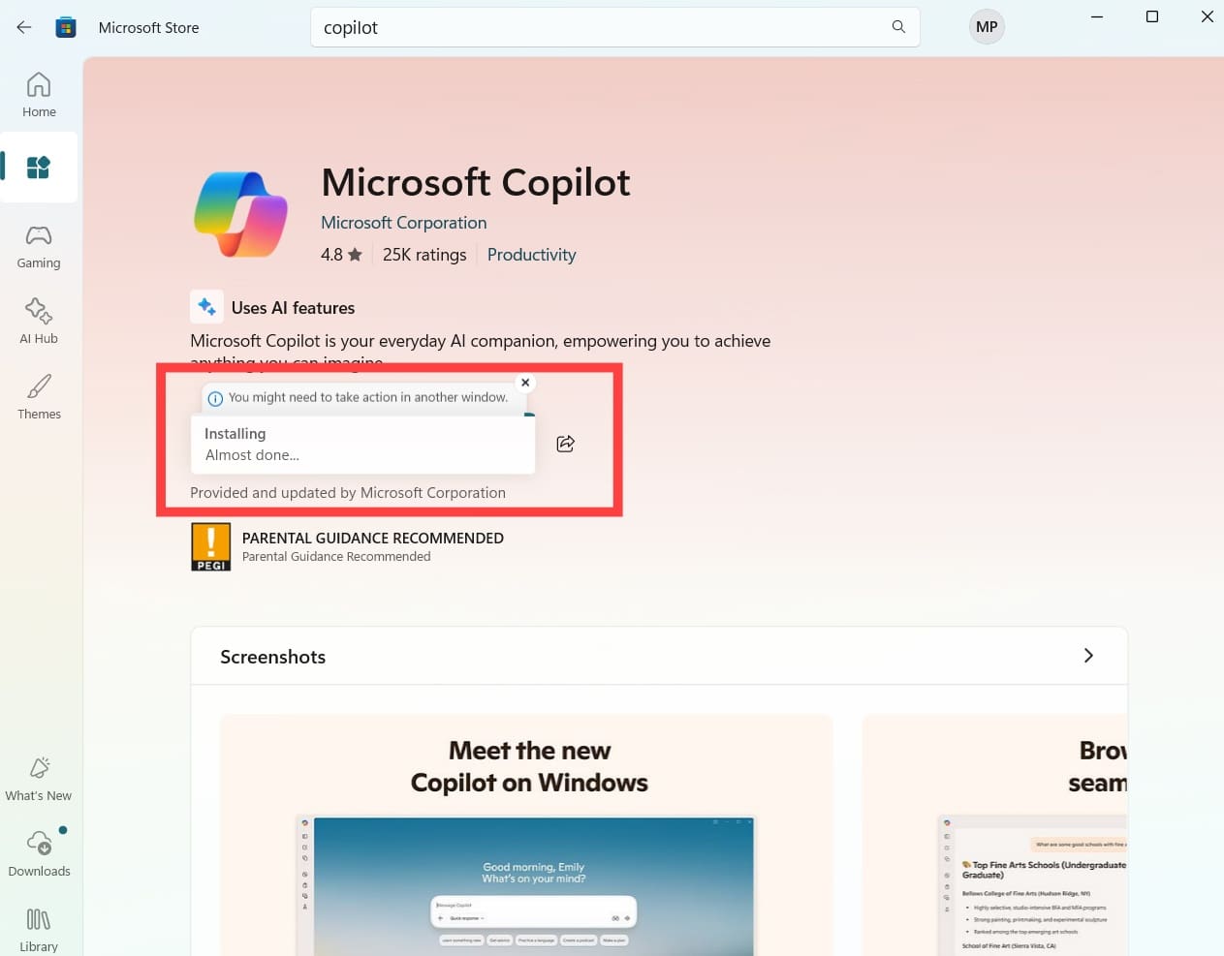
Task: Click the info icon in notification
Action: 215,398
